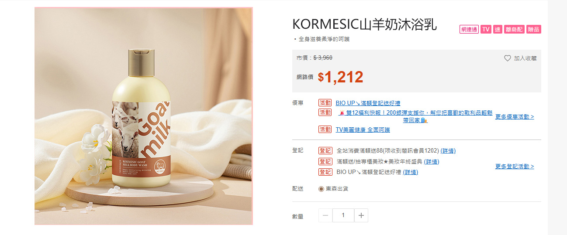The width and height of the screenshot is (567, 235).
Task: Expand 更多優惠活動 link
Action: point(515,117)
